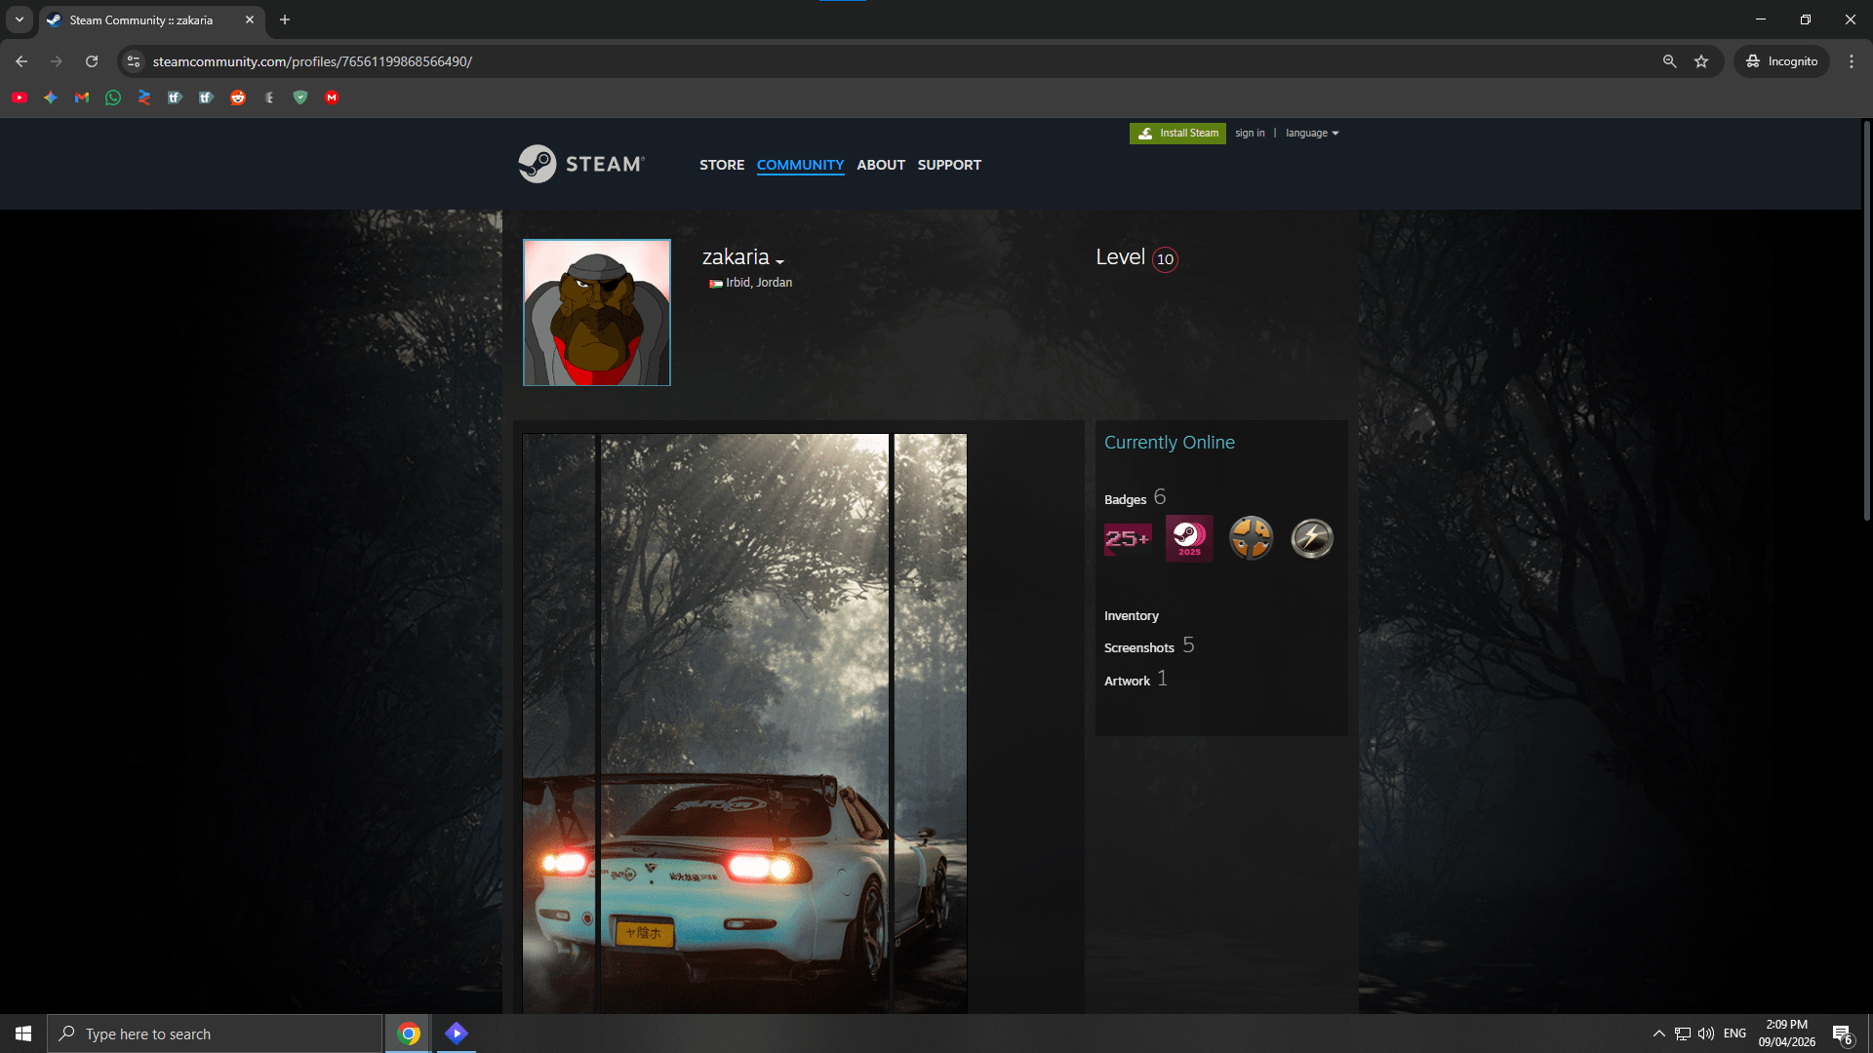1873x1053 pixels.
Task: Open the language dropdown
Action: coord(1311,133)
